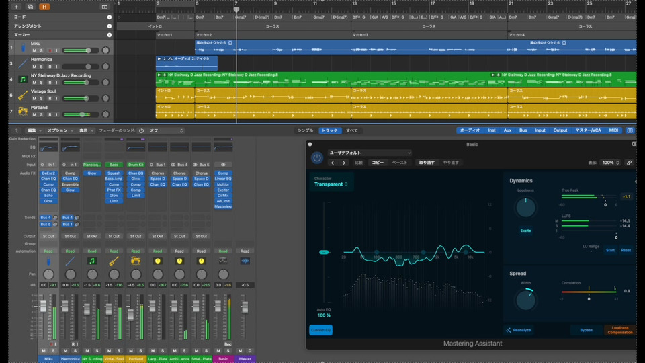Switch mixer view to トラック
The width and height of the screenshot is (645, 363).
pos(329,130)
